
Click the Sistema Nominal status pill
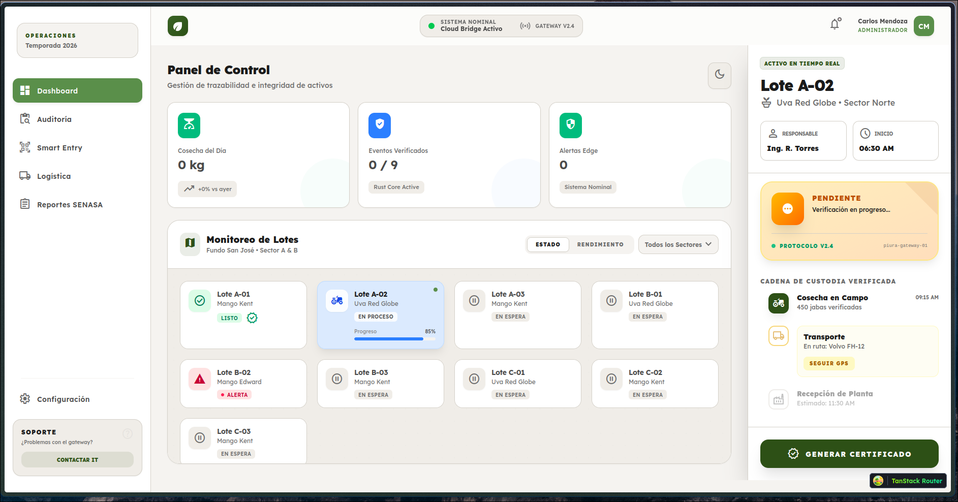coord(501,26)
